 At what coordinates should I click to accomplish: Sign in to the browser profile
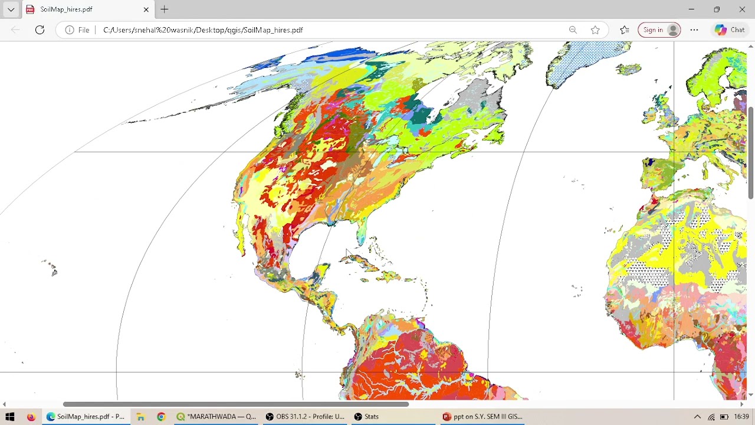click(659, 30)
